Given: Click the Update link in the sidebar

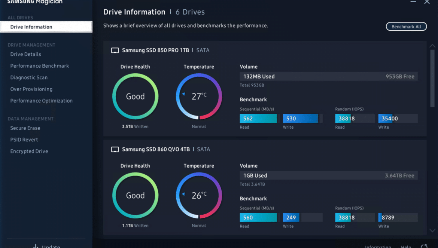Looking at the screenshot, I should (51, 247).
